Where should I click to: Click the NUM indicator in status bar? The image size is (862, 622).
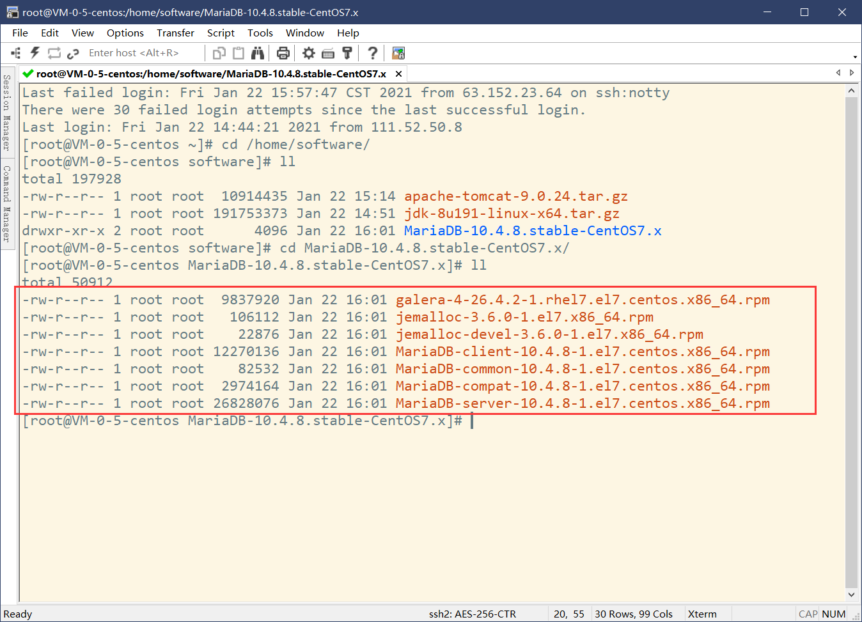pos(834,614)
